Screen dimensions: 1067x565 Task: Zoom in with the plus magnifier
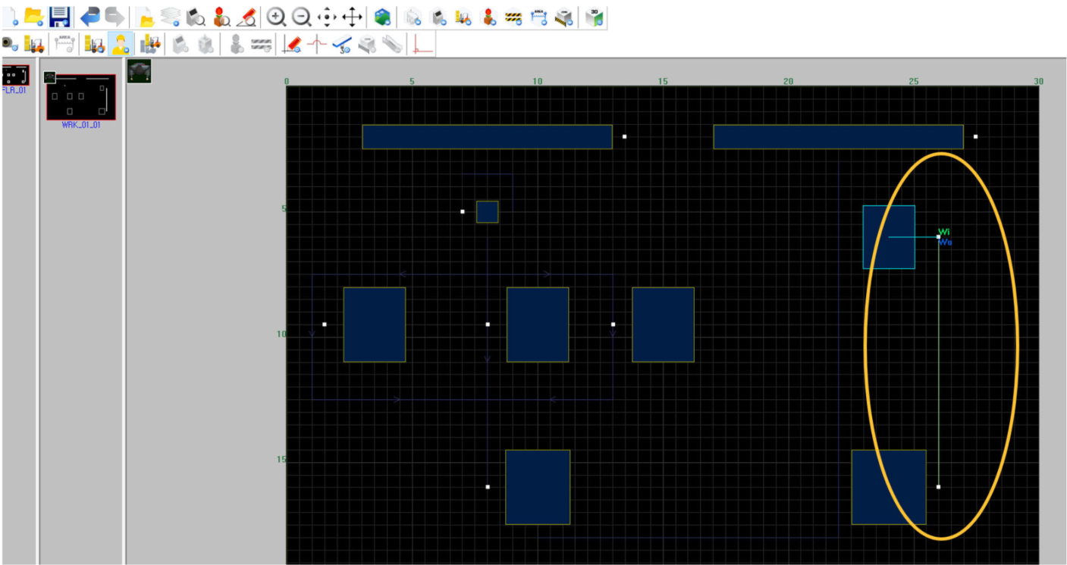click(276, 16)
